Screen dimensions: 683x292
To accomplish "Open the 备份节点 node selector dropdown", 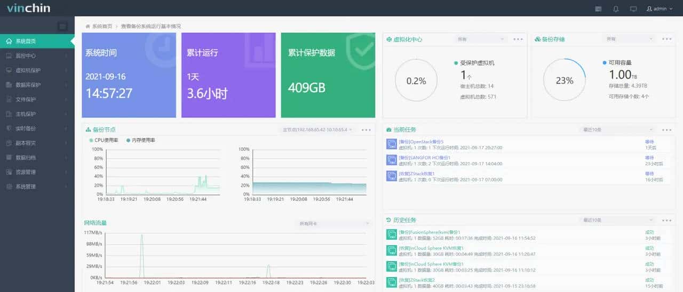I will (317, 129).
